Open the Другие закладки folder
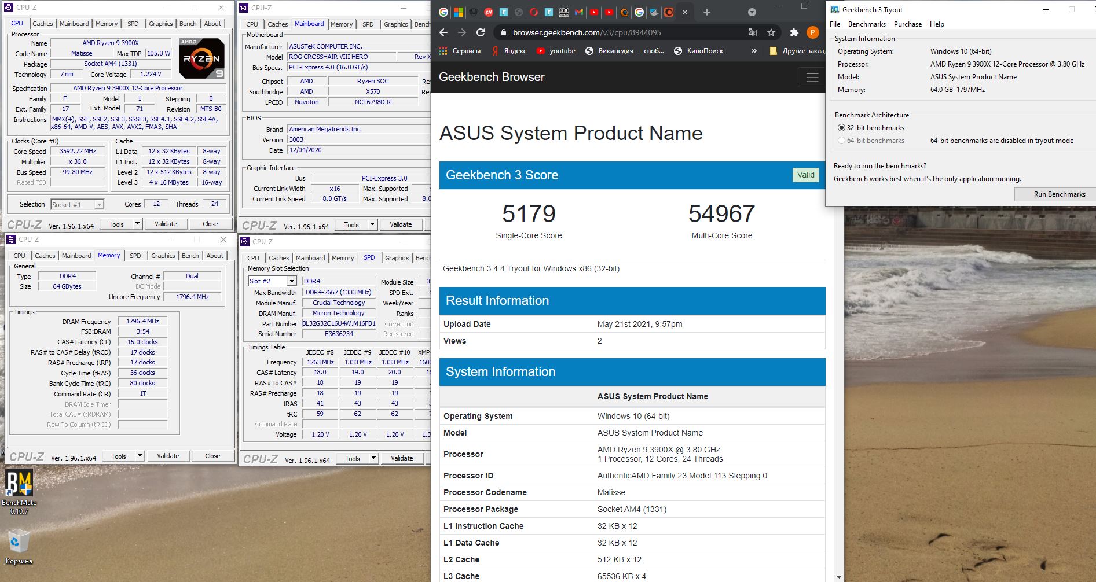 point(797,51)
